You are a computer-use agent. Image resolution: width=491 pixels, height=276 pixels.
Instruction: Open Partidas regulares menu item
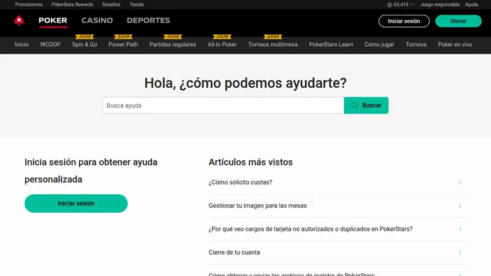click(x=173, y=44)
